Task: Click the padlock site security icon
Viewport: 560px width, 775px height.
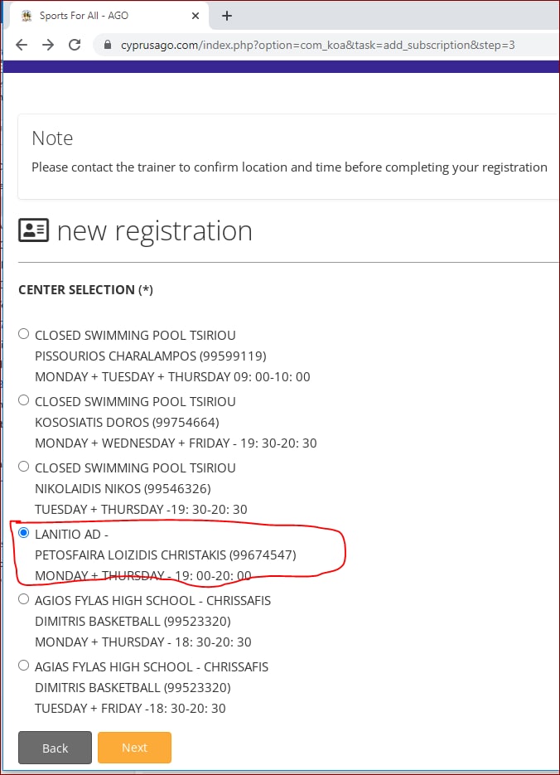Action: pyautogui.click(x=106, y=45)
